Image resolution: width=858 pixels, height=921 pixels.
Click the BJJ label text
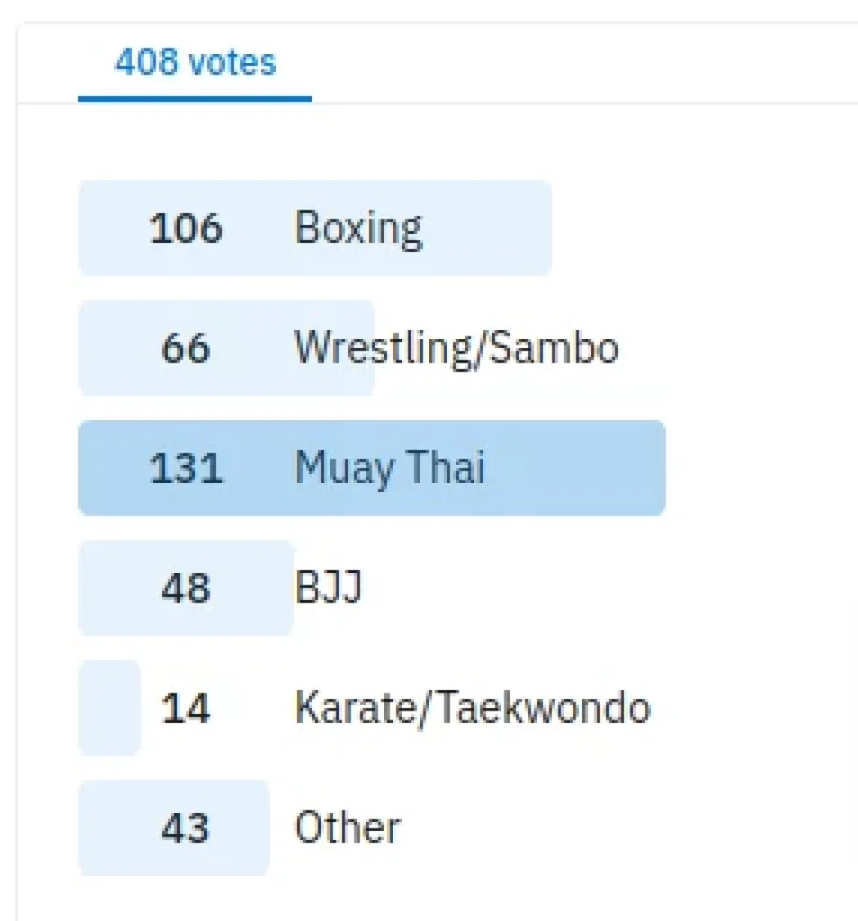coord(328,587)
